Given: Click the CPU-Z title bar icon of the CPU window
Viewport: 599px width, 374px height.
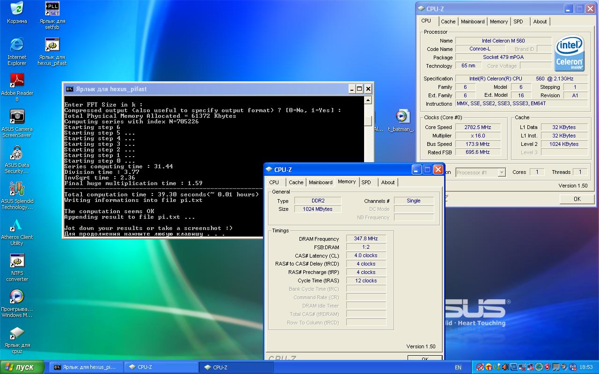Looking at the screenshot, I should pyautogui.click(x=421, y=8).
